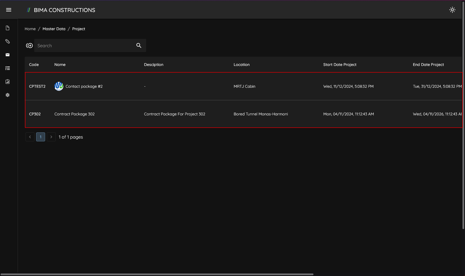Open the workflow nodes icon in sidebar

point(8,41)
